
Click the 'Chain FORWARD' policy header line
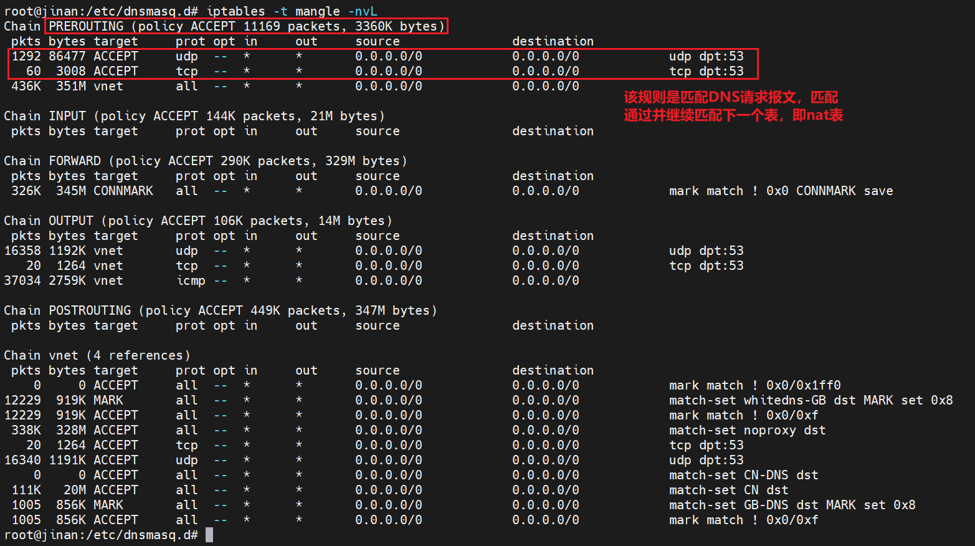(205, 161)
